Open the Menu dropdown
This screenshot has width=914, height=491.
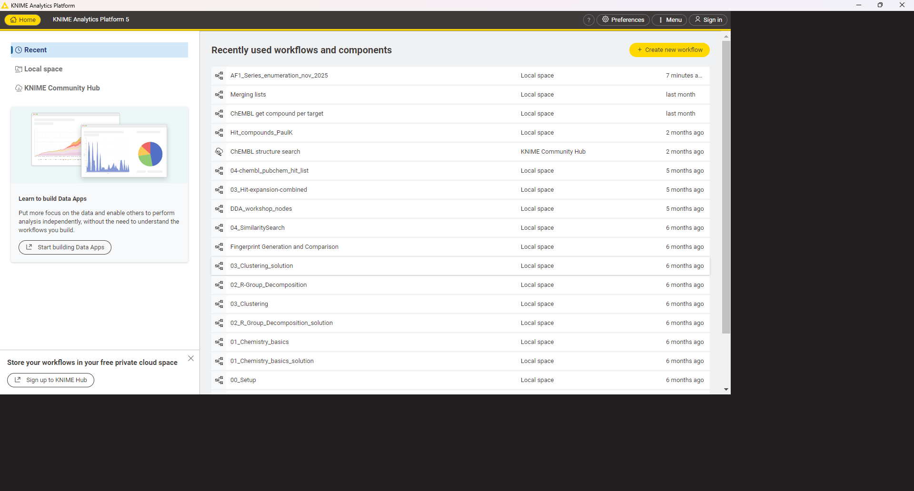[x=669, y=20]
